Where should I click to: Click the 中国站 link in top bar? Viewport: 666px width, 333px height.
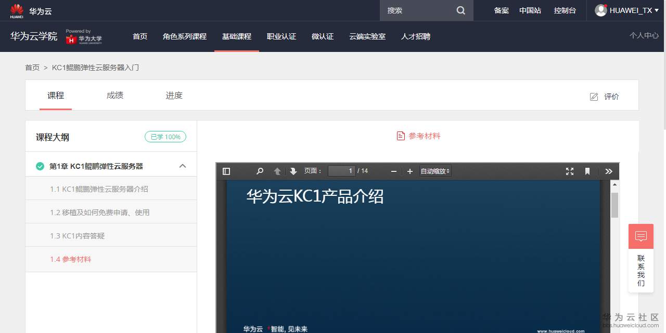tap(530, 10)
